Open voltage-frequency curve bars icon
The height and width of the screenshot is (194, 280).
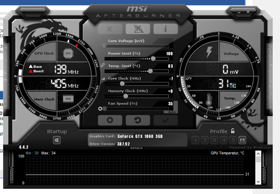pyautogui.click(x=103, y=79)
